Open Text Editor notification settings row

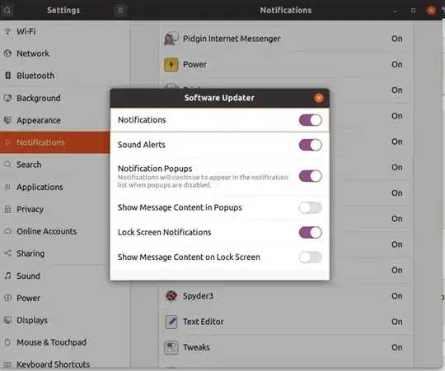[x=286, y=322]
